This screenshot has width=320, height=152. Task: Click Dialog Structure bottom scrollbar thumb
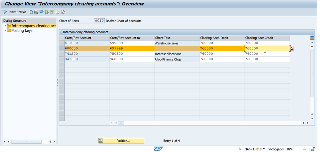pyautogui.click(x=26, y=142)
